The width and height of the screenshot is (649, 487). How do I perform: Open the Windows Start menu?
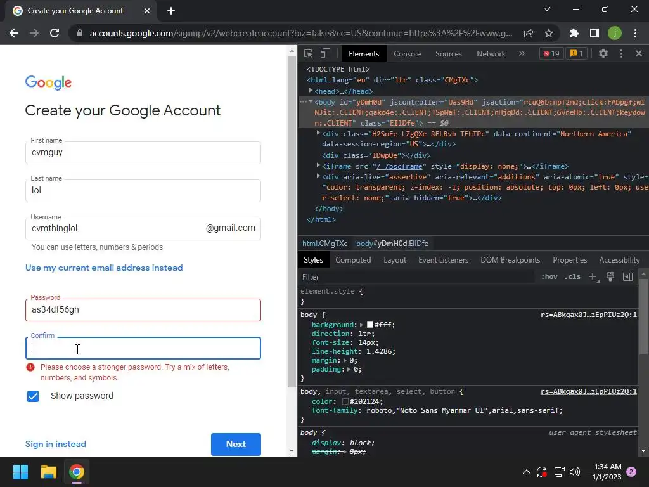20,472
